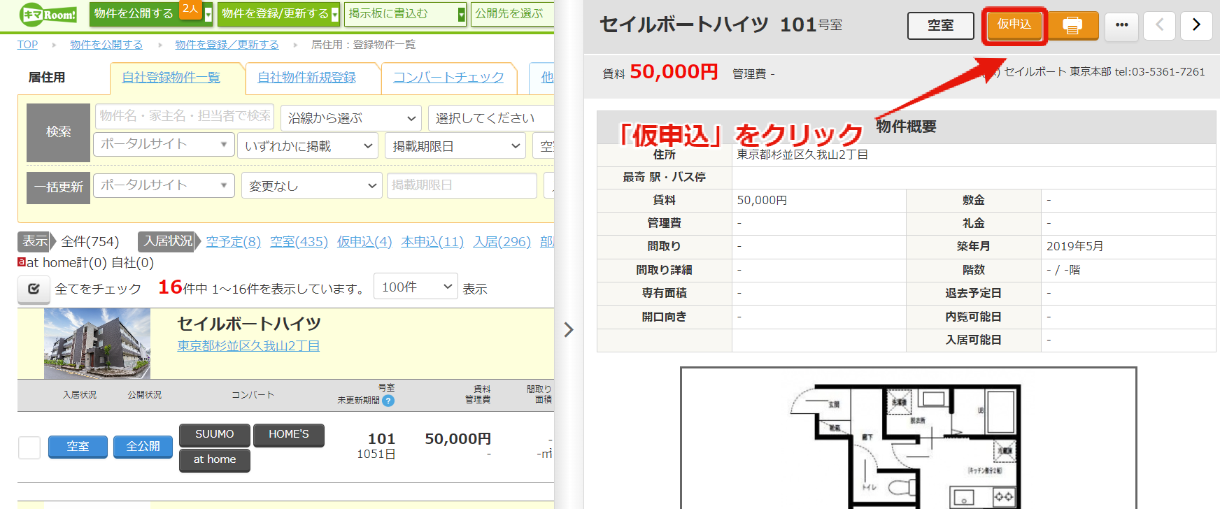
Task: Filter by 入居(296) link
Action: pyautogui.click(x=502, y=241)
